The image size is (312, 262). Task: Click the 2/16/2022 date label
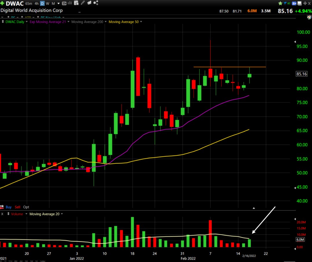pyautogui.click(x=249, y=256)
